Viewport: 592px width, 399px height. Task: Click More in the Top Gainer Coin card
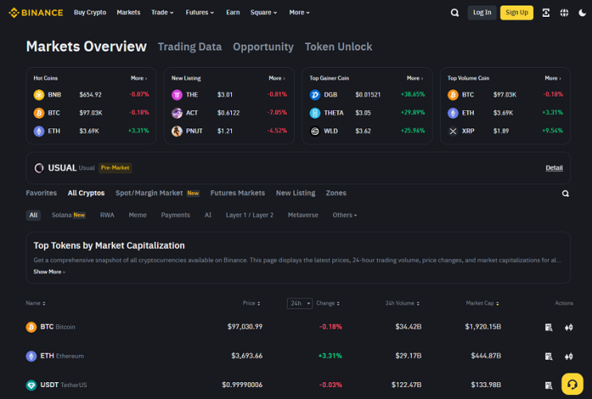415,78
